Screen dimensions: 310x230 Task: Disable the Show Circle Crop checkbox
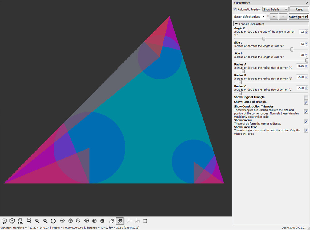click(306, 130)
